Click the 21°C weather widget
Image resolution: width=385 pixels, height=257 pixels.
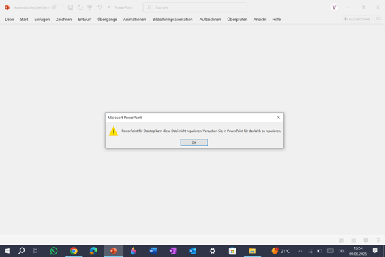281,251
